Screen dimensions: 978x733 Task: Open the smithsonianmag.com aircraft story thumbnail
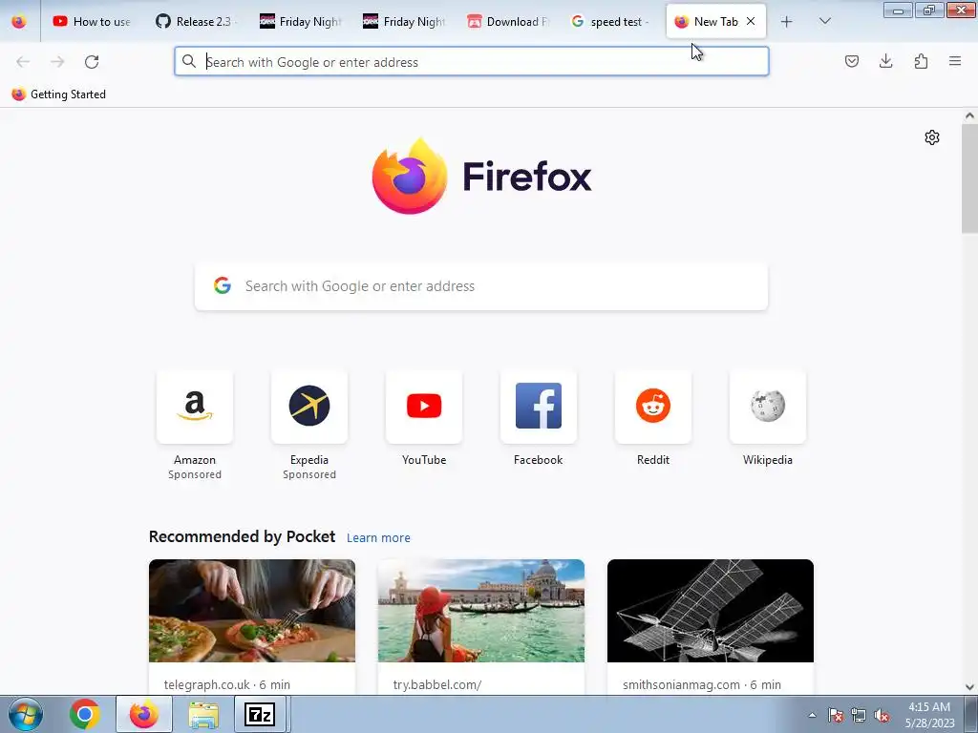[711, 611]
